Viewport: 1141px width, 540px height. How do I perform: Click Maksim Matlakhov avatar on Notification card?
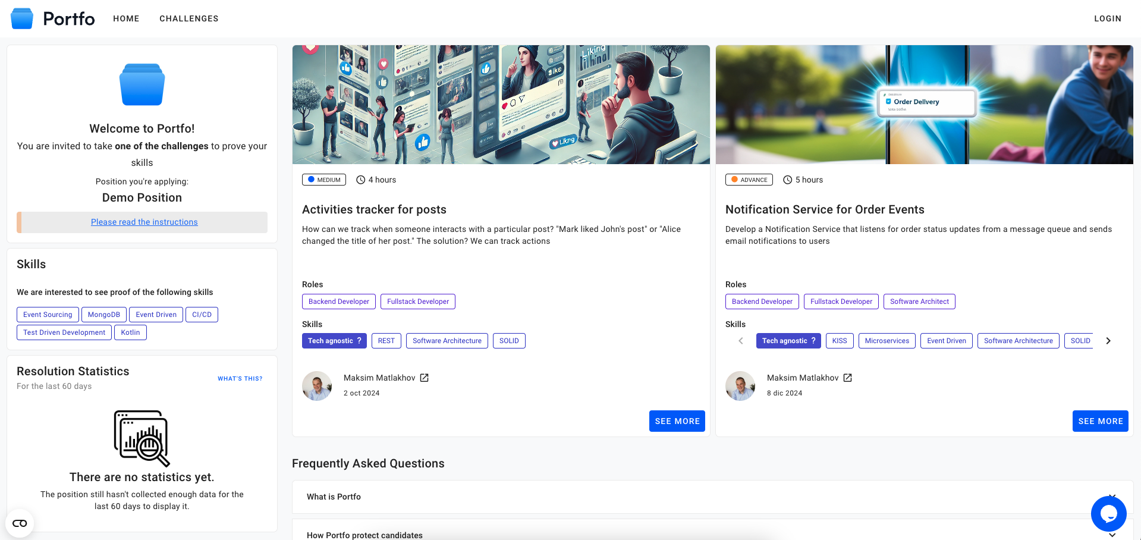click(740, 386)
